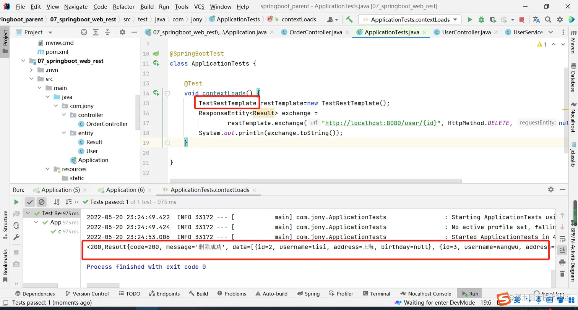The image size is (578, 310).
Task: Collapse the 07_springboot_web_rest module node
Action: coord(23,61)
